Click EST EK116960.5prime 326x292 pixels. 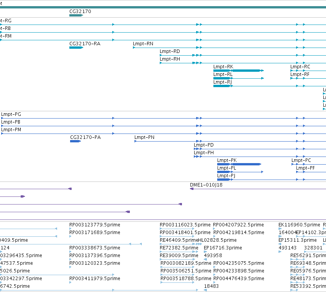299,225
